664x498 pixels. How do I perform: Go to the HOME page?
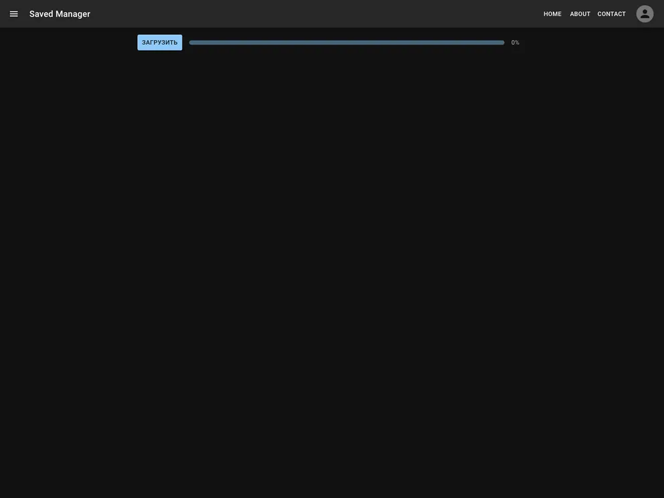pos(552,14)
